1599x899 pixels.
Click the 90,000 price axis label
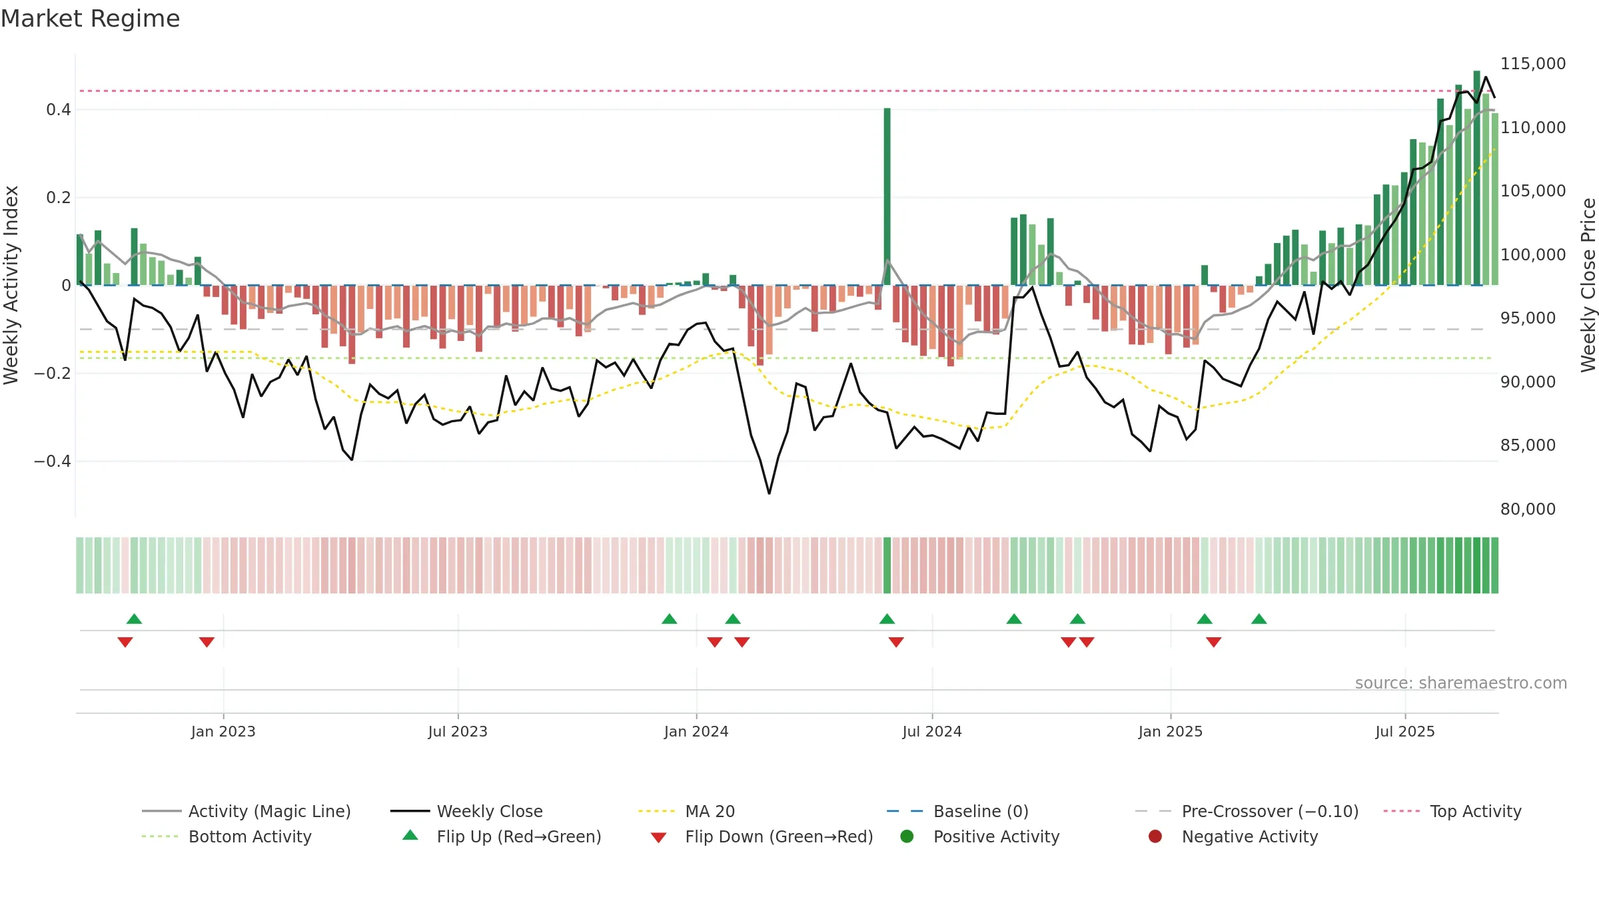click(x=1528, y=382)
